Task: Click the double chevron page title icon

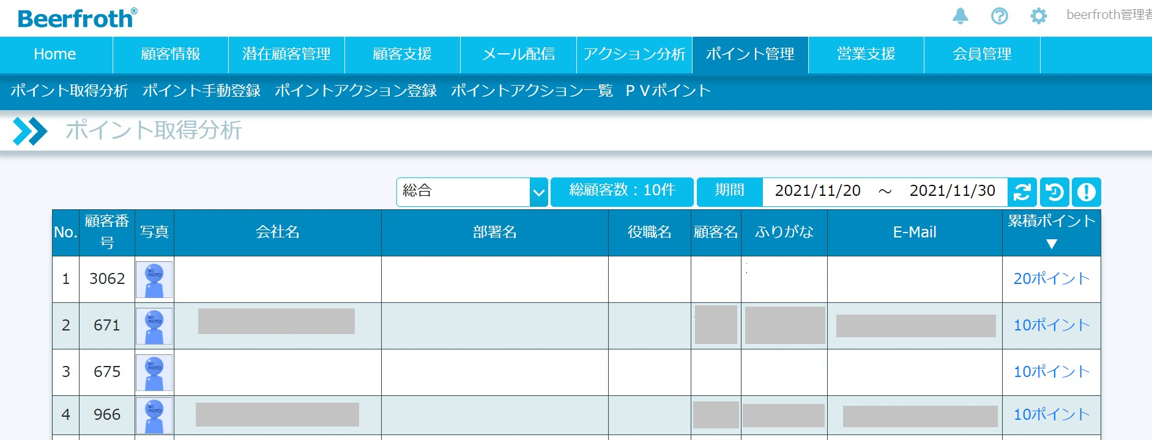Action: (29, 131)
